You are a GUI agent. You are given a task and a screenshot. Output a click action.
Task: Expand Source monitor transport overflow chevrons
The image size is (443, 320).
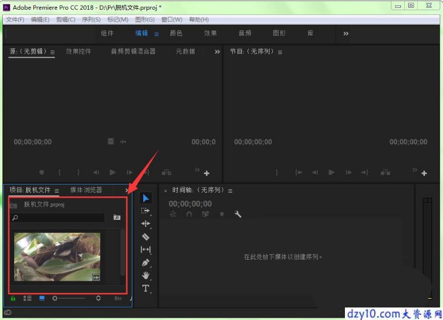click(197, 170)
